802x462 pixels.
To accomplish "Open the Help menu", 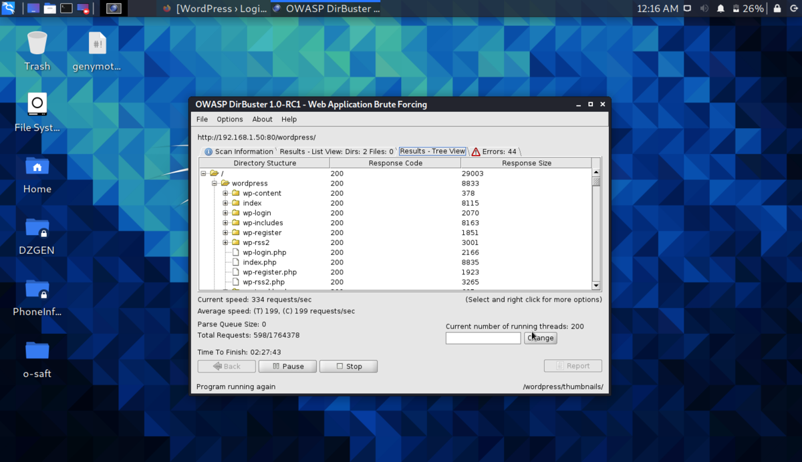I will point(289,120).
